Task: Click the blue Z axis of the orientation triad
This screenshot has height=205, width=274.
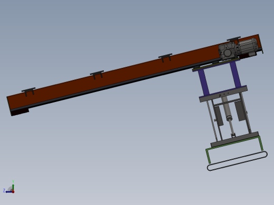Action: (x=9, y=192)
